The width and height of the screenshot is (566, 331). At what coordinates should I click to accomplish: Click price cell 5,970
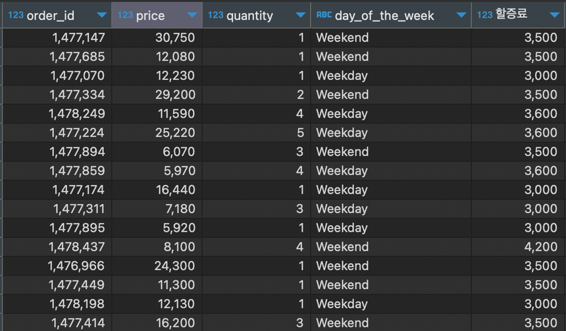coord(157,170)
